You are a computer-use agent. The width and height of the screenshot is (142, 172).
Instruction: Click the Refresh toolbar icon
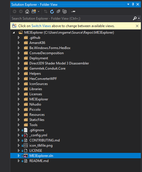tap(52, 11)
